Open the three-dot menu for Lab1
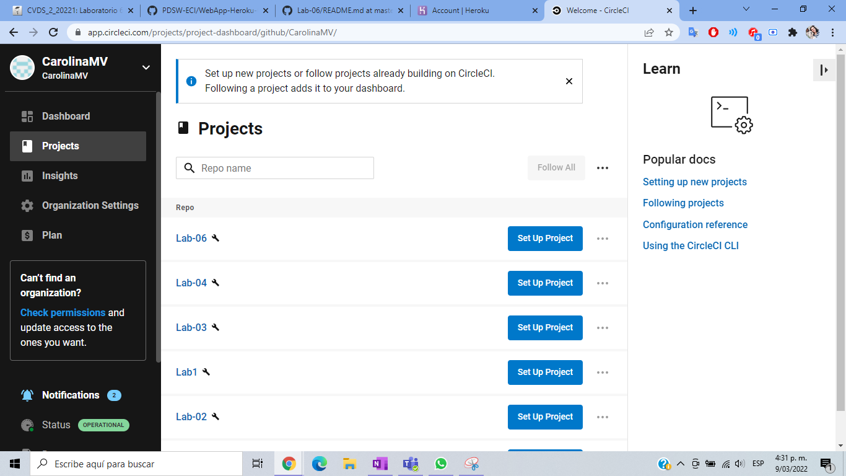Image resolution: width=846 pixels, height=476 pixels. 603,372
